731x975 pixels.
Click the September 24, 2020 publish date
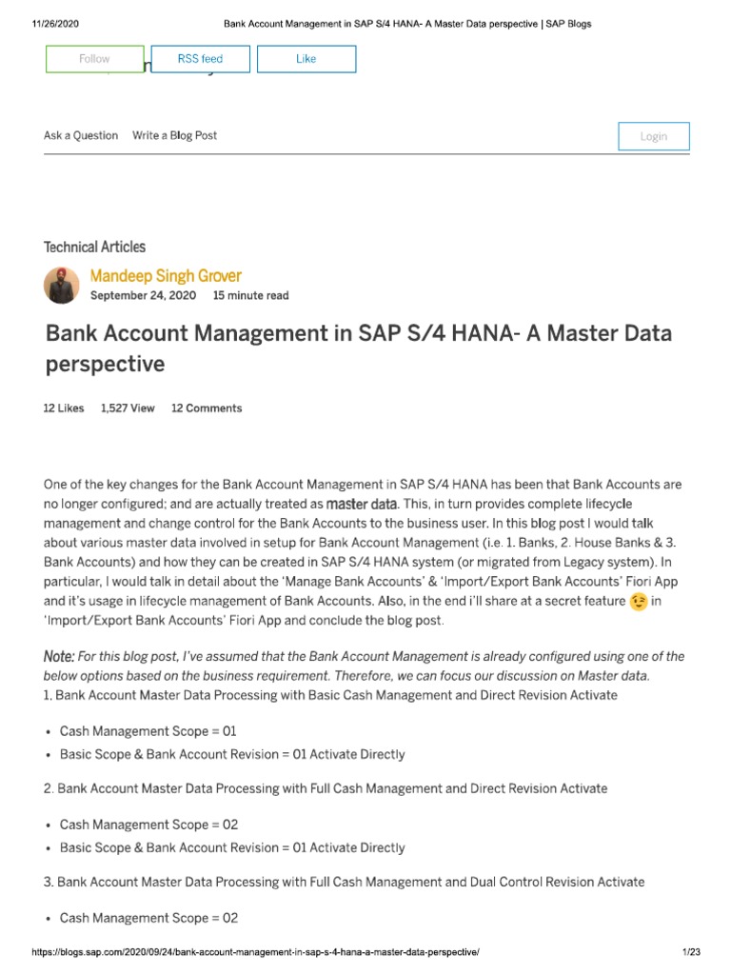[143, 295]
